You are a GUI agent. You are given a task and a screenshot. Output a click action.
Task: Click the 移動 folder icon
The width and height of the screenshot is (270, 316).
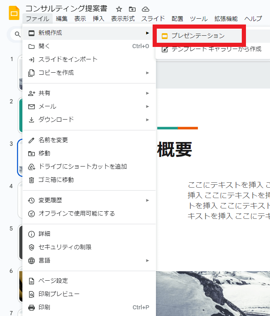[x=32, y=154]
